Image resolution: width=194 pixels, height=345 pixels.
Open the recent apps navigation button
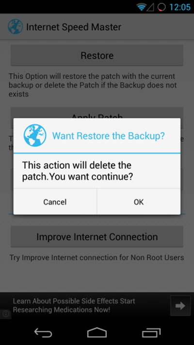pos(151,332)
